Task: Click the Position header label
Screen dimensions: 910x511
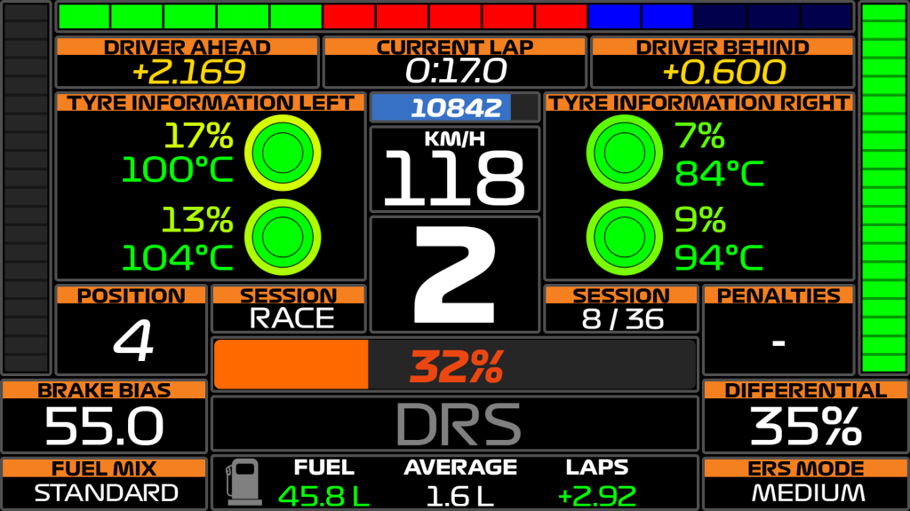Action: [x=132, y=295]
